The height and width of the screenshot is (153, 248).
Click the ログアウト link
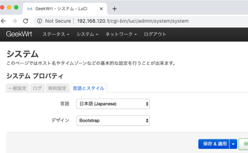[155, 34]
